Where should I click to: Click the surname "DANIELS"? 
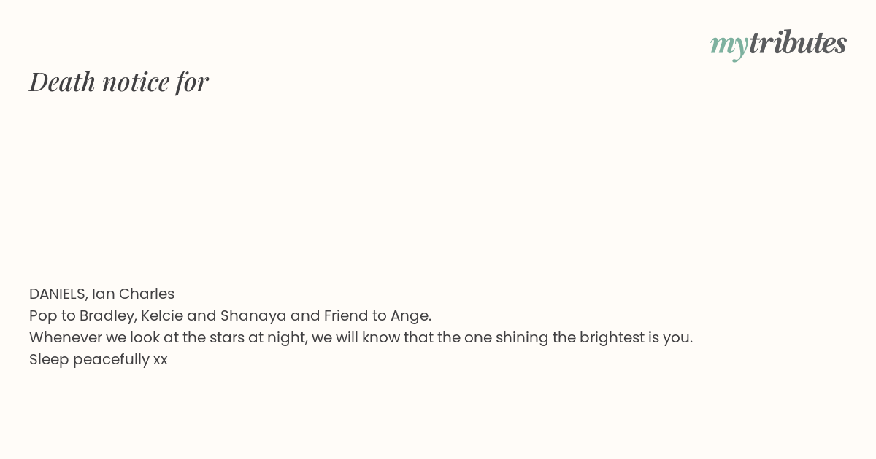click(x=58, y=294)
